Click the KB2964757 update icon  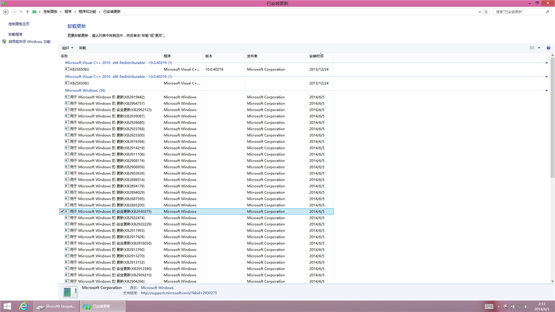click(67, 103)
